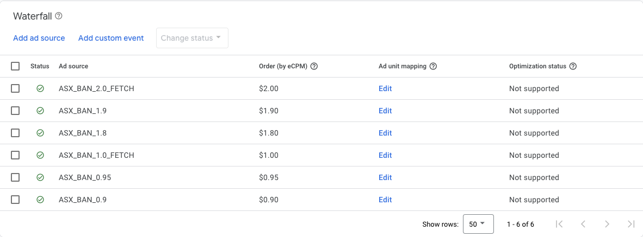Click the ASX_BAN_1.8 ad source name
The width and height of the screenshot is (643, 237).
point(82,133)
